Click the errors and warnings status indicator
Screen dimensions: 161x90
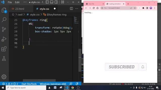pos(10,84)
